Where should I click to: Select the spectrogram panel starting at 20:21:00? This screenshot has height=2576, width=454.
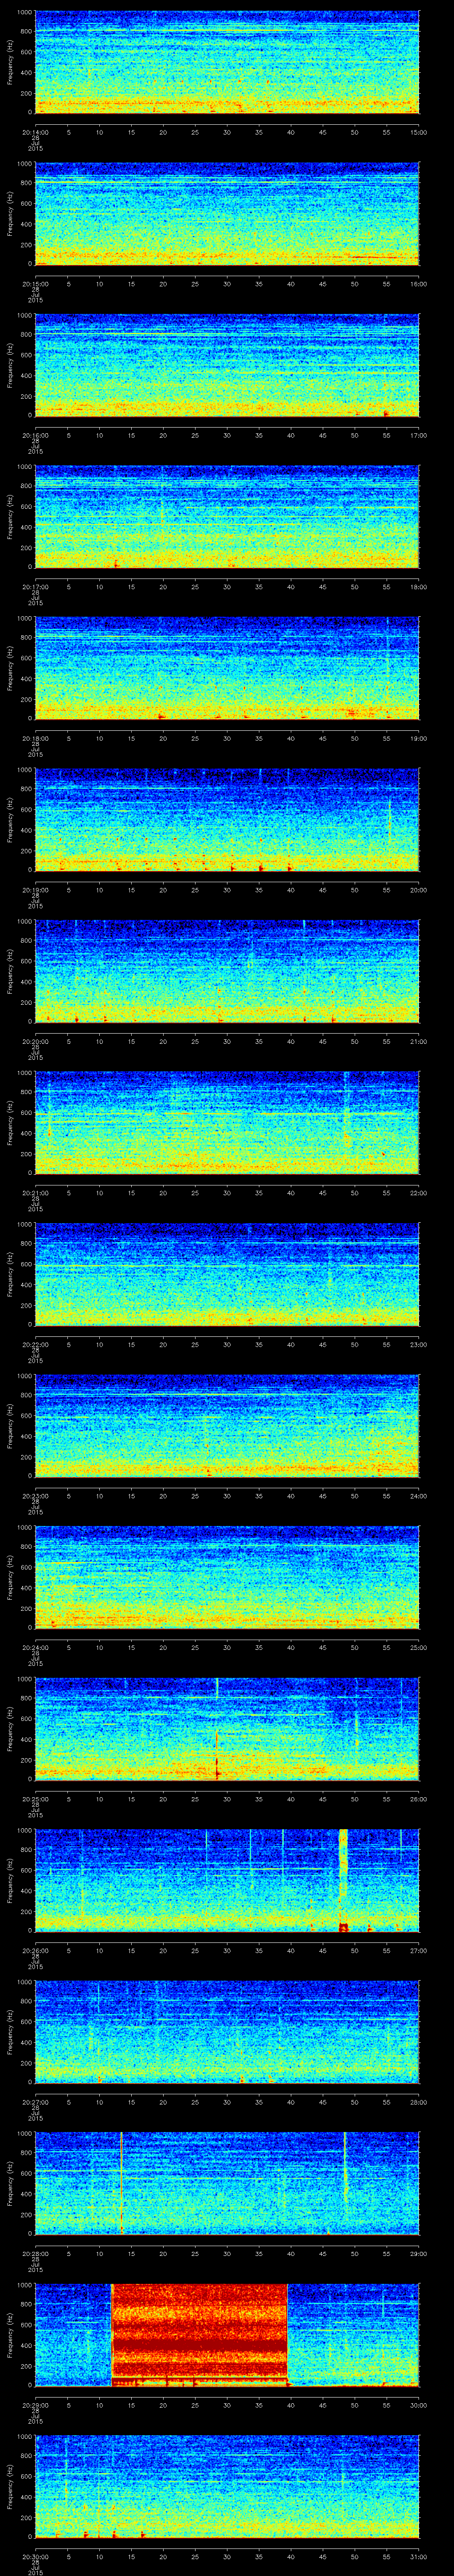[x=227, y=1122]
